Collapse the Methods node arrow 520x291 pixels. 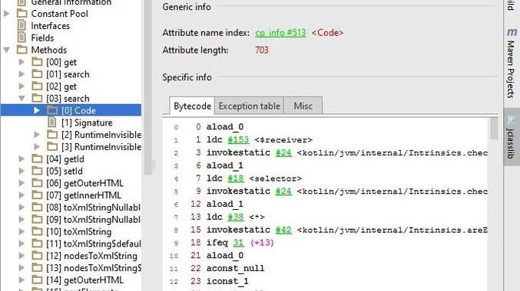[x=6, y=51]
